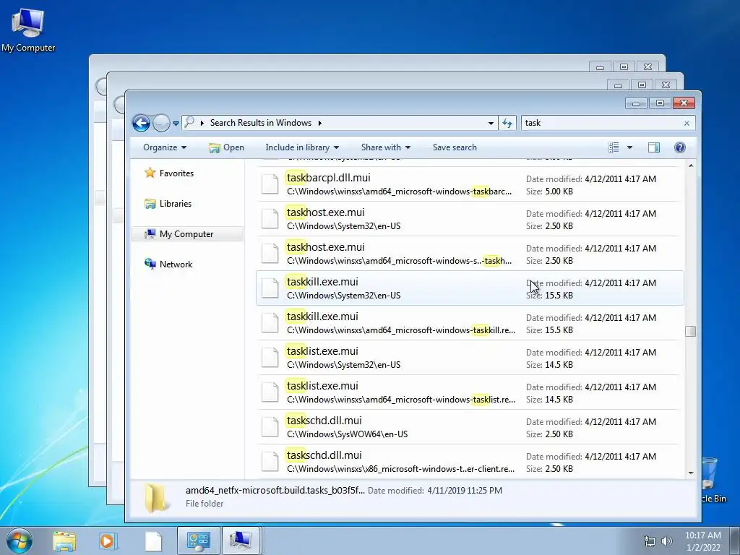Click Search Results in Windows breadcrumb
The height and width of the screenshot is (555, 740).
click(x=260, y=123)
